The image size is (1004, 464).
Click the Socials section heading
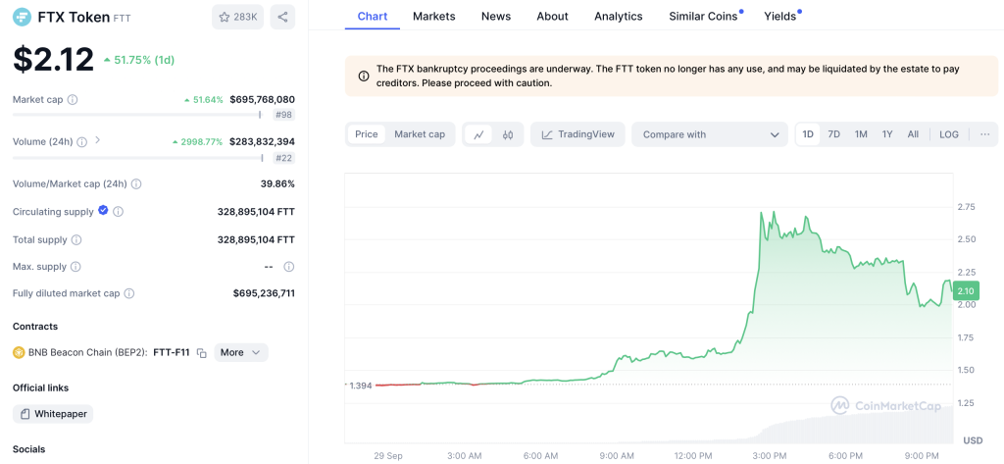(28, 449)
